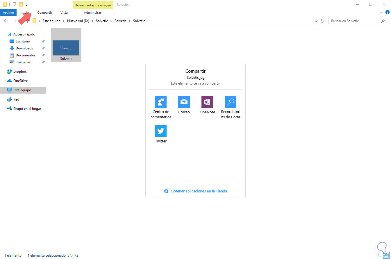Screen dimensions: 391x259
Task: Select the Solvetic image file thumbnail
Action: coord(66,45)
